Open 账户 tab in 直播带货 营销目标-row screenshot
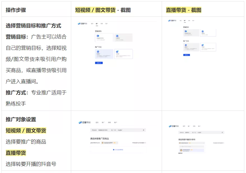 tap(193, 21)
